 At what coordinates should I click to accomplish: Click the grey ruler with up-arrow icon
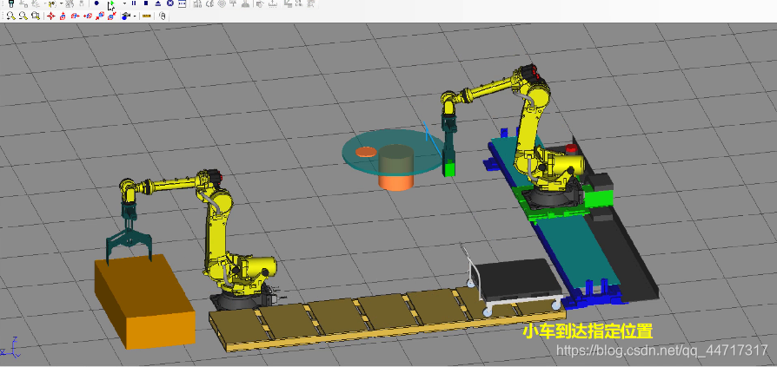point(273,3)
